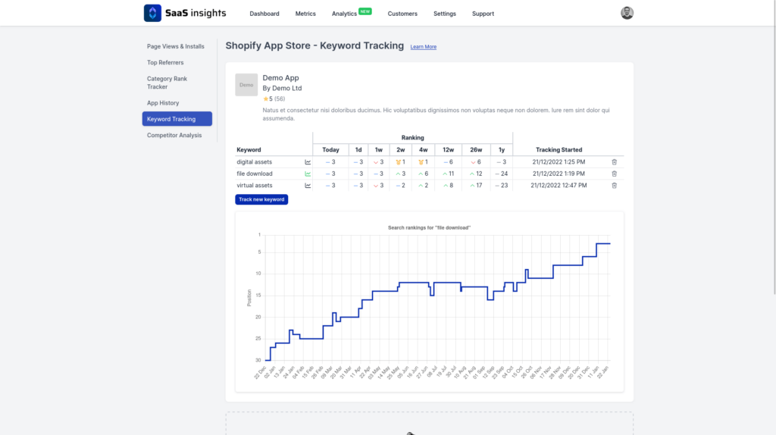Image resolution: width=776 pixels, height=435 pixels.
Task: Open App History section
Action: click(x=163, y=103)
